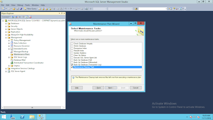The image size is (213, 120).
Task: Open the Help menu in menu bar
Action: click(43, 5)
